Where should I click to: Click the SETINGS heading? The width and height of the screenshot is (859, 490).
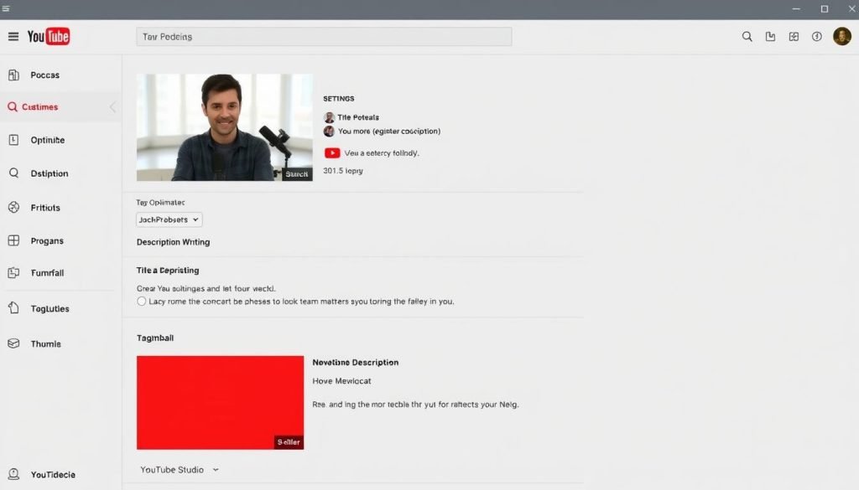(339, 99)
